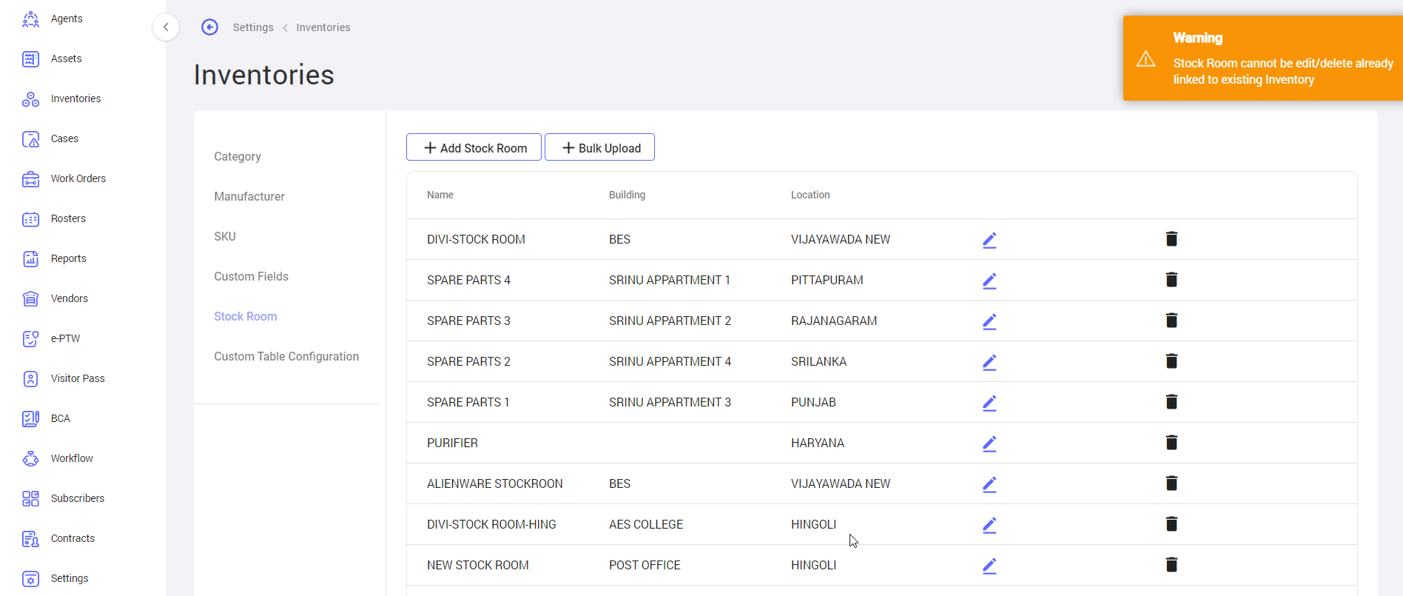Image resolution: width=1403 pixels, height=596 pixels.
Task: Click the Location column header
Action: pos(810,195)
